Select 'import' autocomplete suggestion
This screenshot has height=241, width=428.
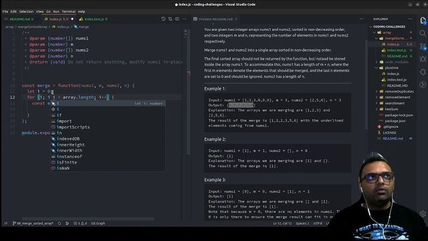tap(108, 121)
